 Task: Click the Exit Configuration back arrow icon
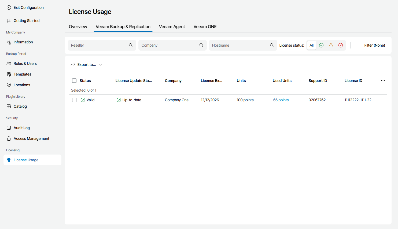(9, 7)
